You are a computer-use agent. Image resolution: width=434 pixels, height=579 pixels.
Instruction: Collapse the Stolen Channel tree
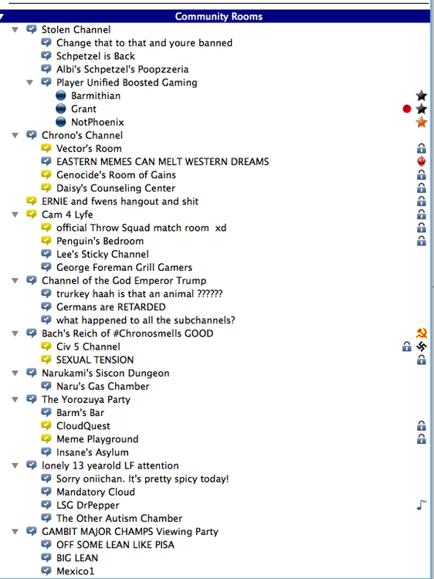point(15,29)
